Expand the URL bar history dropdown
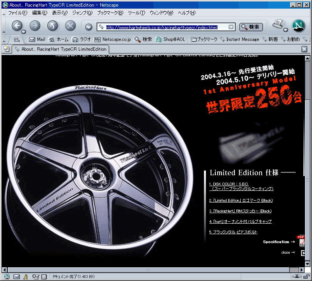The width and height of the screenshot is (312, 281). [x=231, y=27]
